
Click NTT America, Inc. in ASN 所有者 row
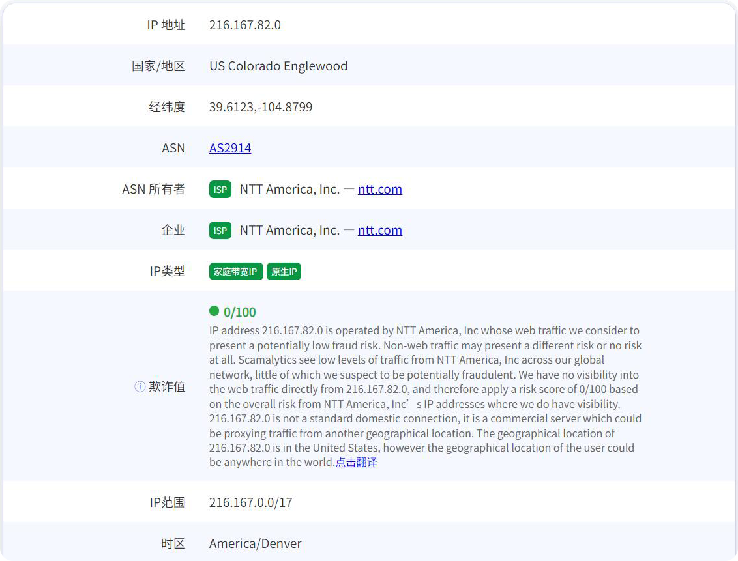point(289,189)
